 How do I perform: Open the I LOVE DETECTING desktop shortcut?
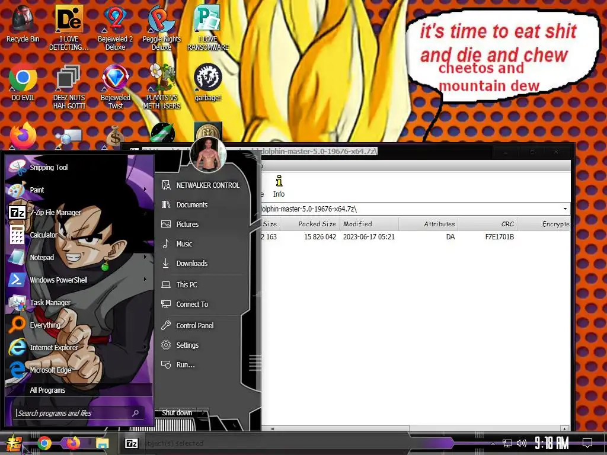[x=69, y=27]
